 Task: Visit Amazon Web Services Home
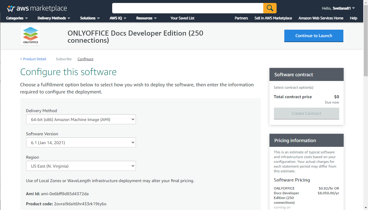click(x=321, y=18)
